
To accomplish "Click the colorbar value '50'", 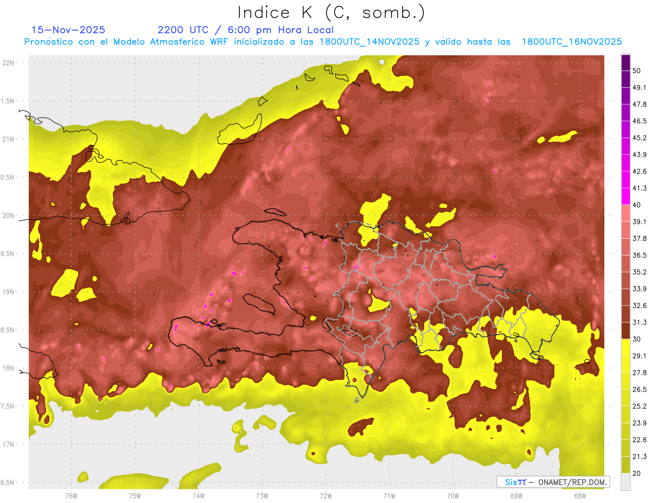I will click(637, 71).
